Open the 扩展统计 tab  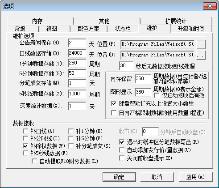pos(176,21)
